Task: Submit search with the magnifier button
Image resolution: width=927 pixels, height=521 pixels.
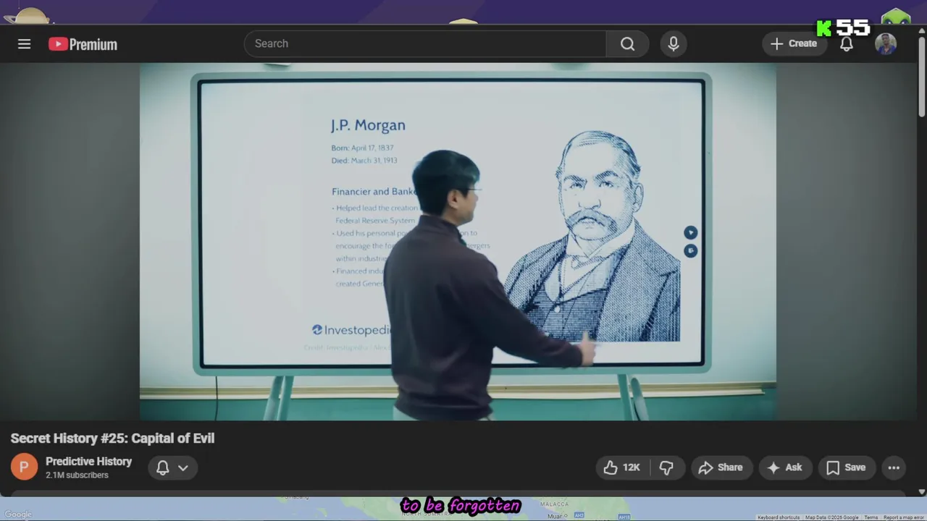Action: pos(627,43)
